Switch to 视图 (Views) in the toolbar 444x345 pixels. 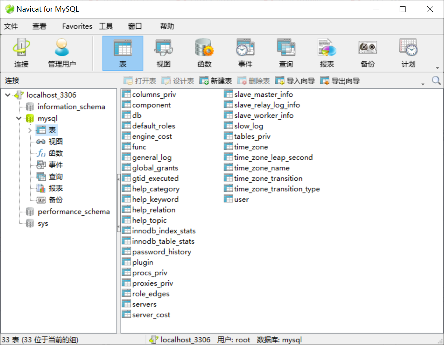point(163,52)
